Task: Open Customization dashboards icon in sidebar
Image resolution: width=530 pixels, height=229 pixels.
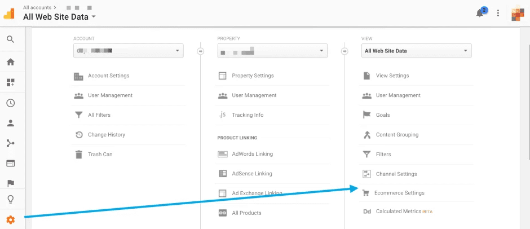Action: 11,82
